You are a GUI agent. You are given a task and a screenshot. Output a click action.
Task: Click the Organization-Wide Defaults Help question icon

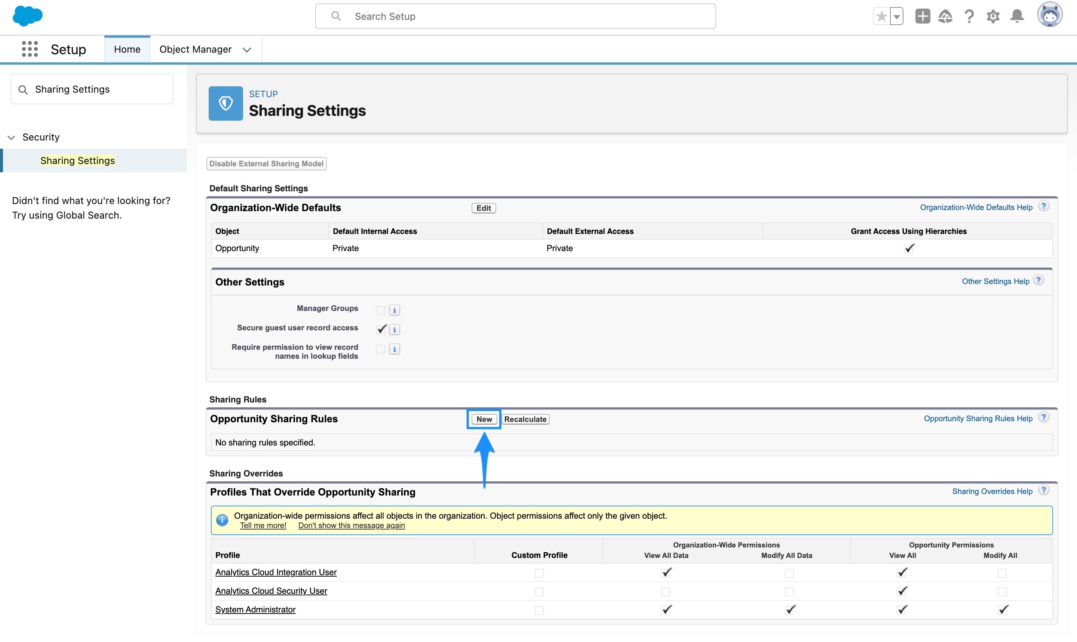pyautogui.click(x=1044, y=206)
